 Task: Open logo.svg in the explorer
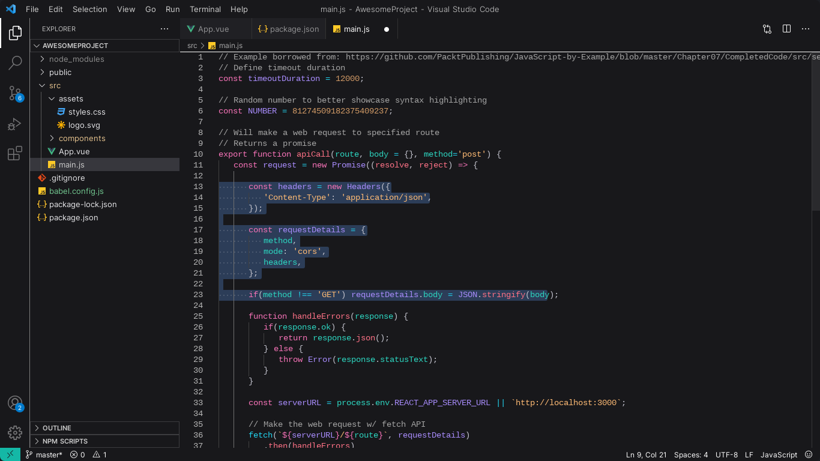[x=105, y=125]
